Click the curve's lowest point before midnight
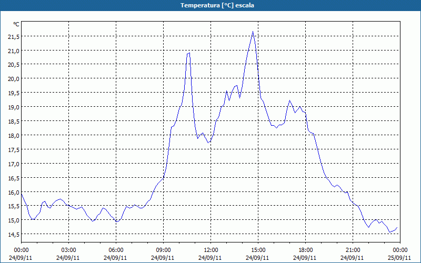The image size is (421, 263). [x=389, y=232]
